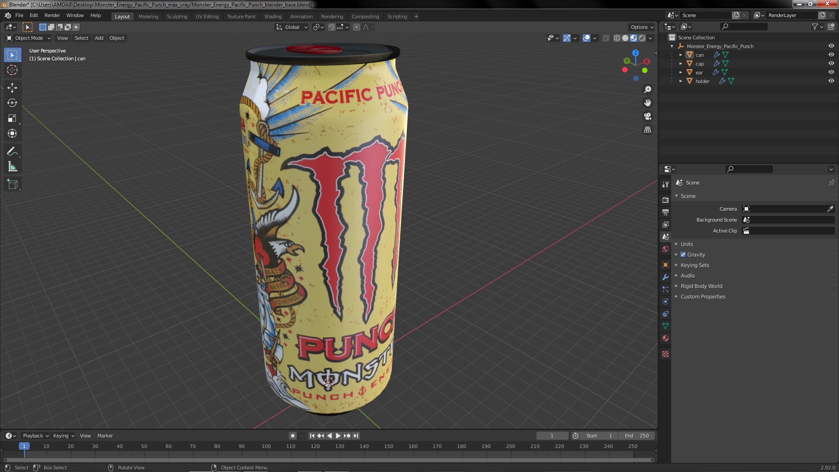
Task: Open the Tool properties tab
Action: (666, 184)
